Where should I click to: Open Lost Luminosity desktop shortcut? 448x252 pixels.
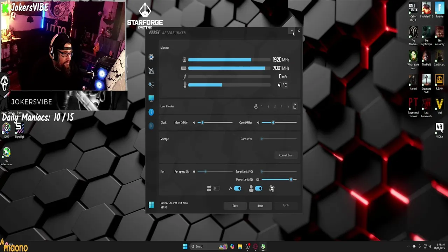coord(426,108)
